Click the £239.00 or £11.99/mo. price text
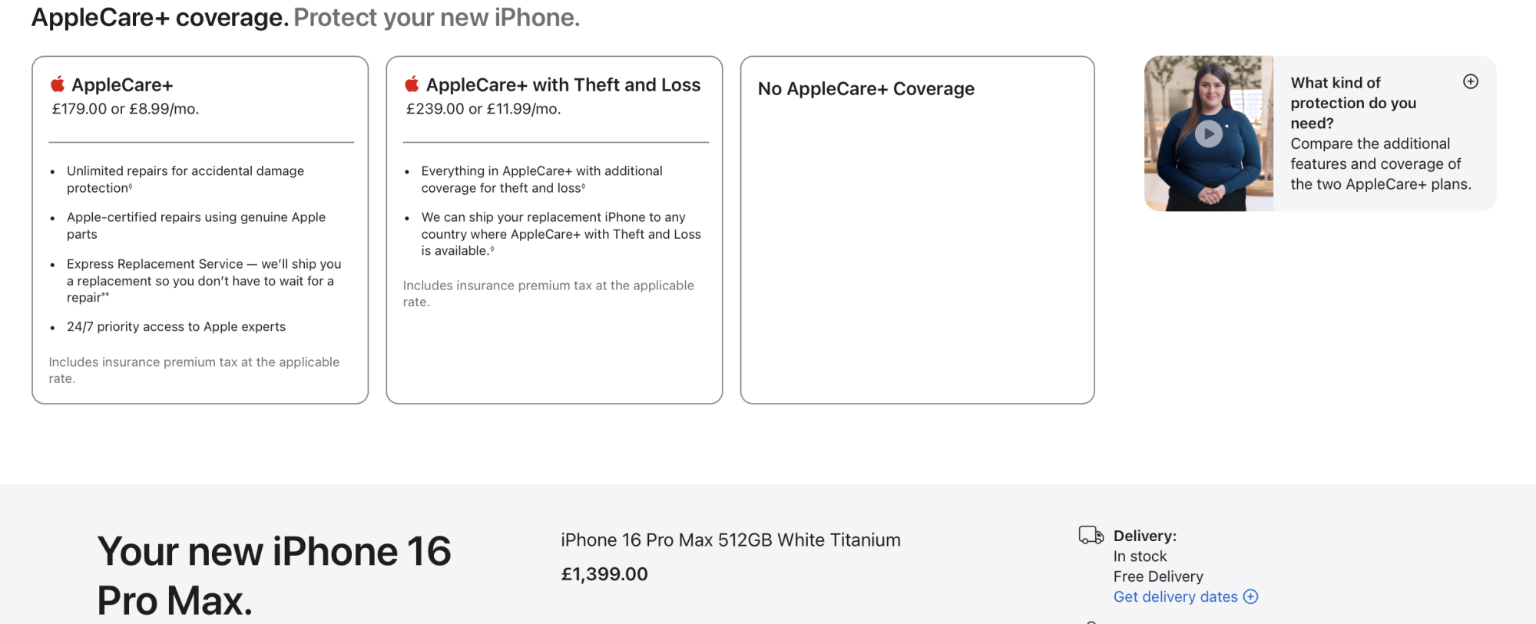 click(x=484, y=109)
